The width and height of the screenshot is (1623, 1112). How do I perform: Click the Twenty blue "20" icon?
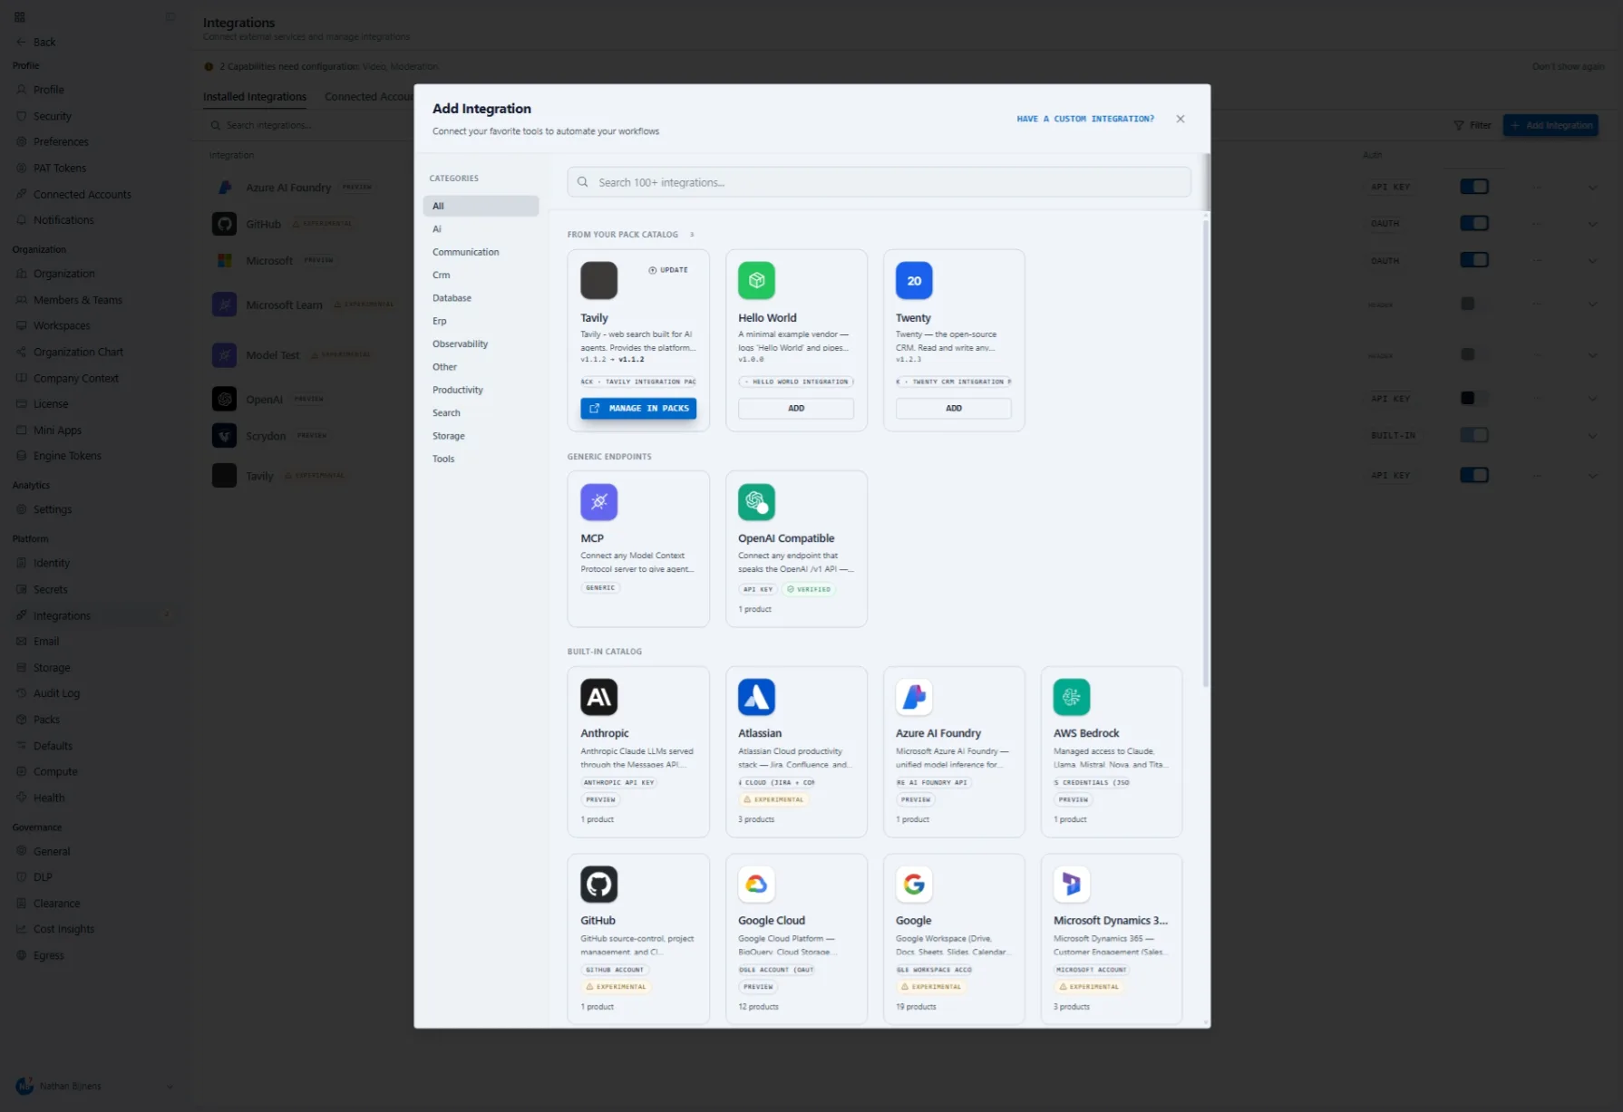[914, 281]
